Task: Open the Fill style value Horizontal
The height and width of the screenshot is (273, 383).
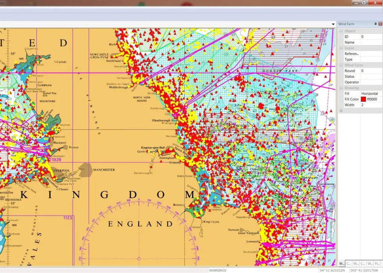Action: [x=370, y=93]
